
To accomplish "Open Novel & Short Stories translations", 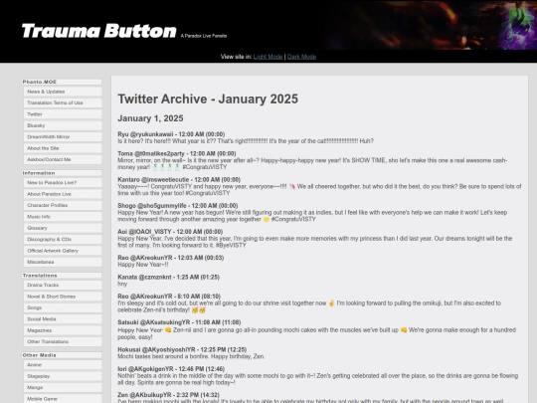I will click(63, 297).
